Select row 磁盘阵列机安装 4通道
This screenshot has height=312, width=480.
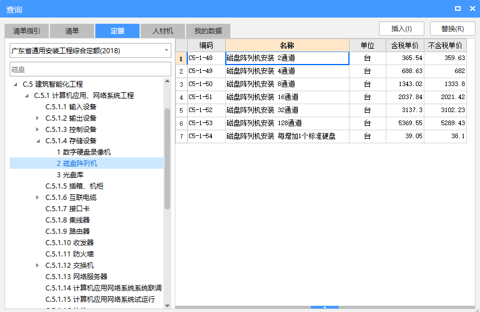pyautogui.click(x=287, y=71)
